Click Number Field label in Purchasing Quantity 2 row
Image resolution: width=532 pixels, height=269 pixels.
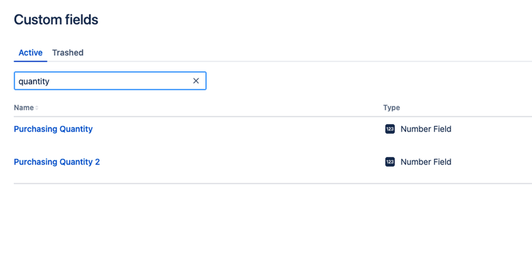(426, 162)
